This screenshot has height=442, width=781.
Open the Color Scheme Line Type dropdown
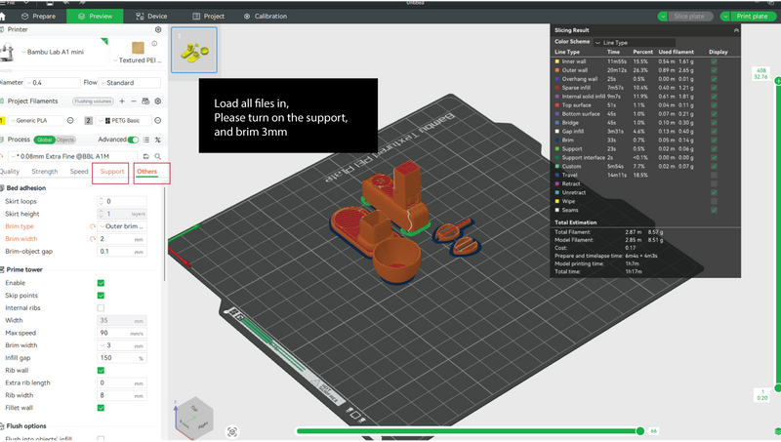635,43
